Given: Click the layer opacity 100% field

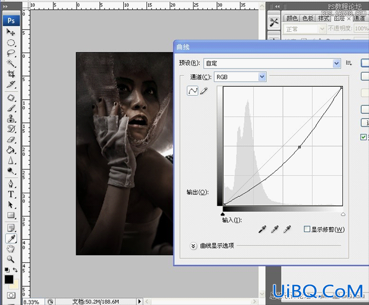Looking at the screenshot, I should pyautogui.click(x=362, y=29).
